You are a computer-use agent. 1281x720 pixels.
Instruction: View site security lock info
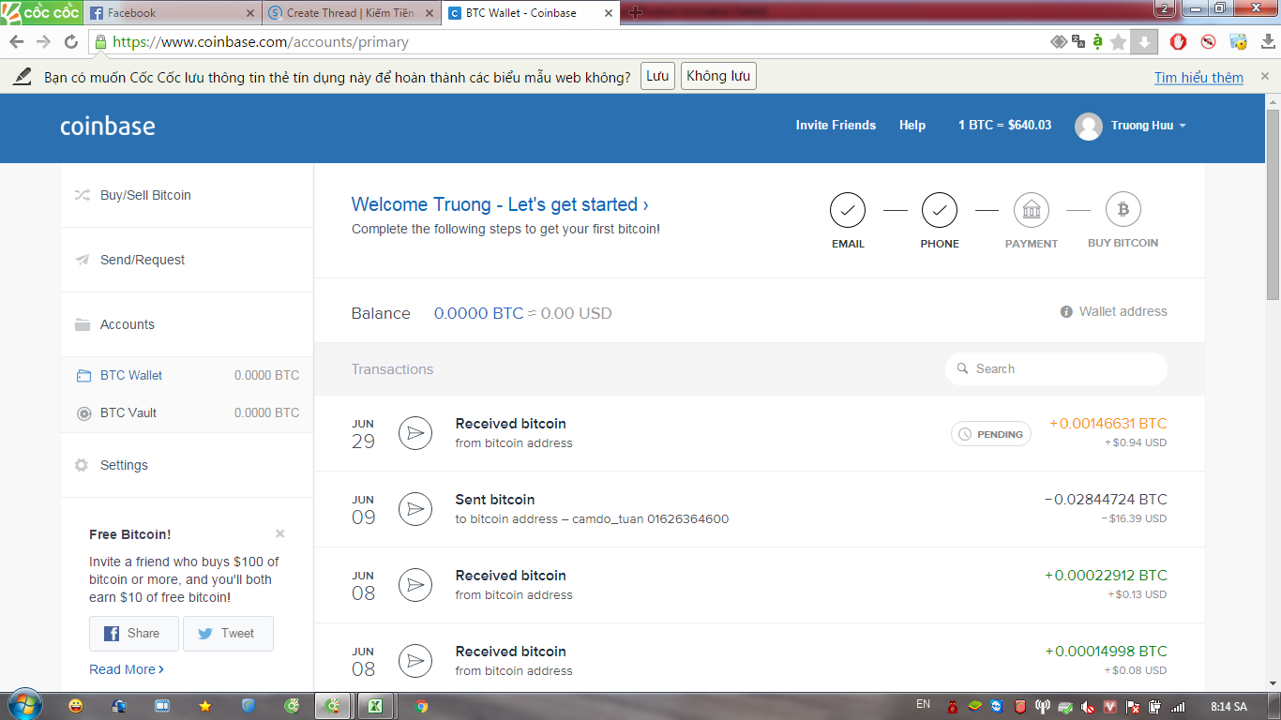100,42
